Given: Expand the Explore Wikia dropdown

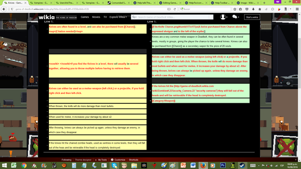Looking at the screenshot, I should click(x=118, y=17).
